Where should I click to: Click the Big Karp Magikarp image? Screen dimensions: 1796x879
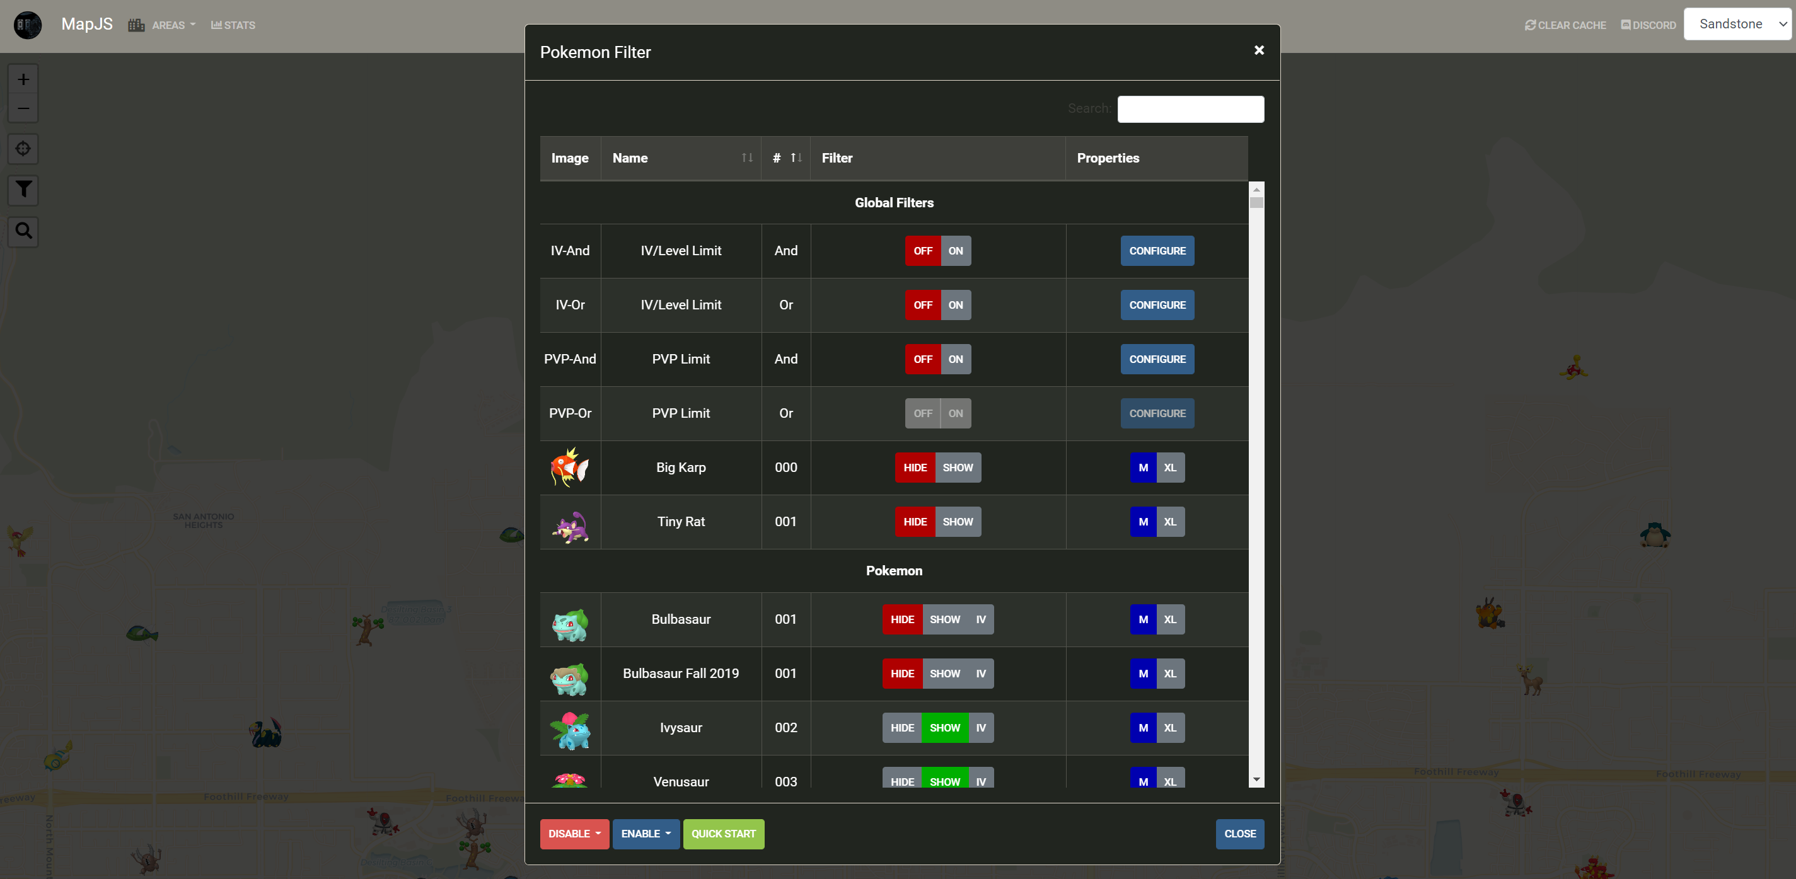coord(570,468)
